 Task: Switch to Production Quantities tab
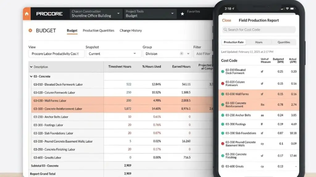point(98,30)
